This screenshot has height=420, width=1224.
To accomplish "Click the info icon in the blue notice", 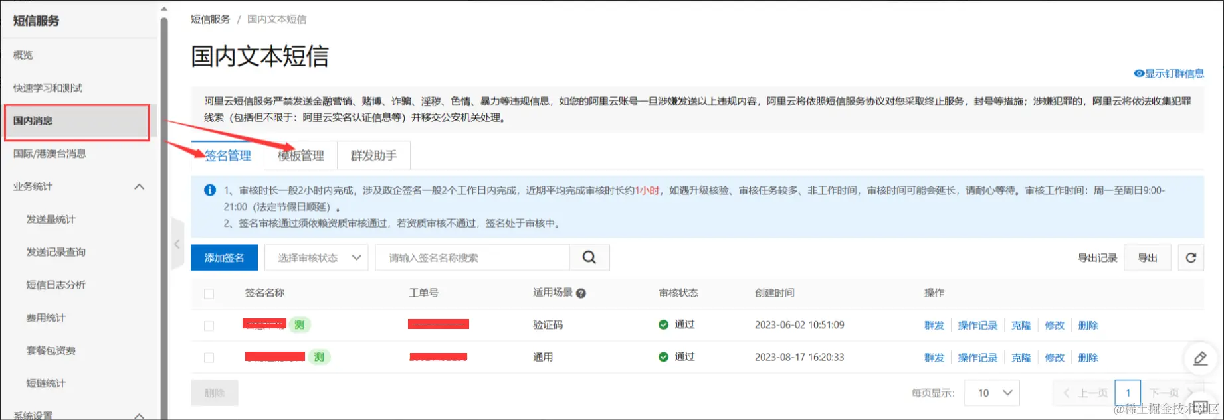I will (210, 190).
